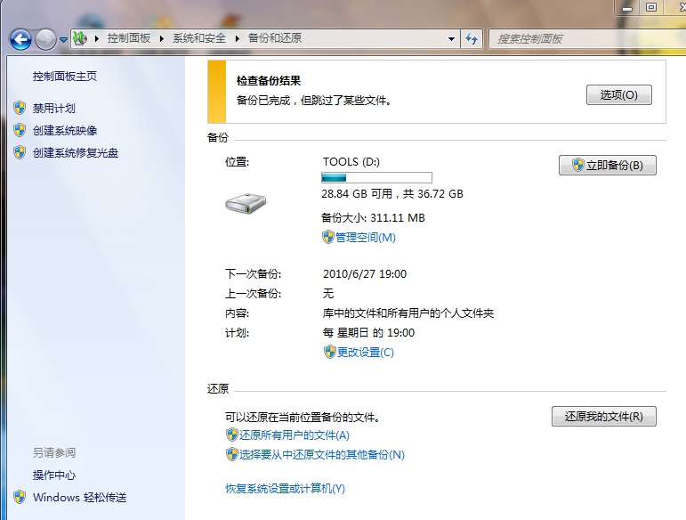Screen dimensions: 686x520
Task: Select 备份和还原 breadcrumb
Action: click(275, 38)
